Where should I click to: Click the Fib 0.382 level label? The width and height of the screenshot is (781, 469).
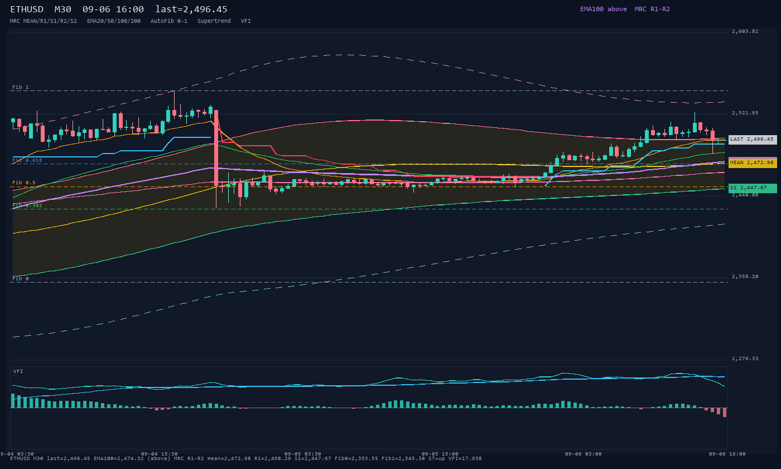pos(27,205)
